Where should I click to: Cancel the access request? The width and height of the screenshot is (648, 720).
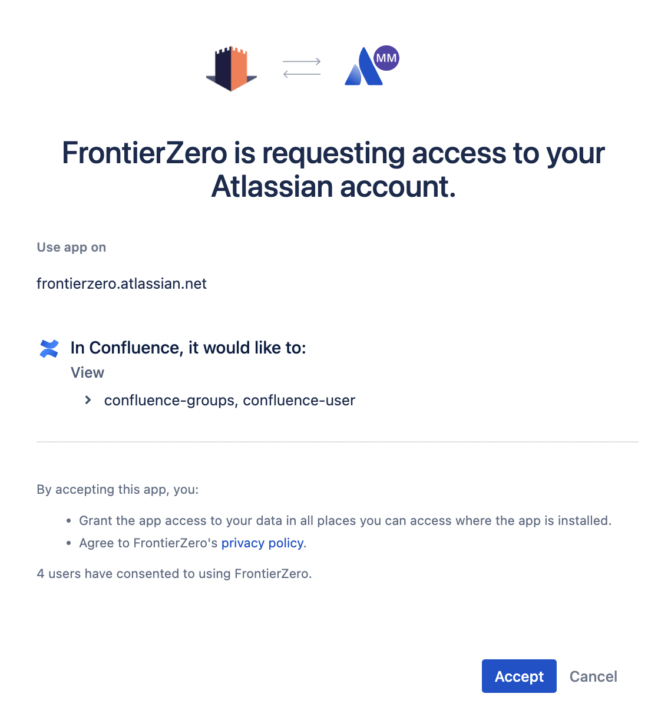coord(593,676)
